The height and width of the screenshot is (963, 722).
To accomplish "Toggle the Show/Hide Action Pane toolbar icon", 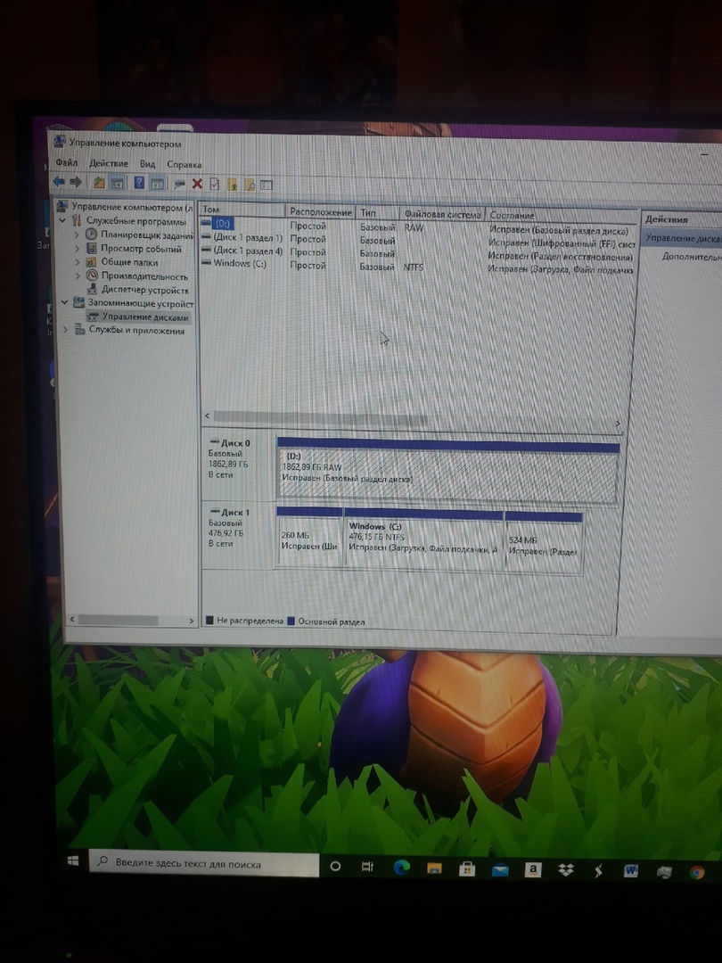I will [157, 184].
